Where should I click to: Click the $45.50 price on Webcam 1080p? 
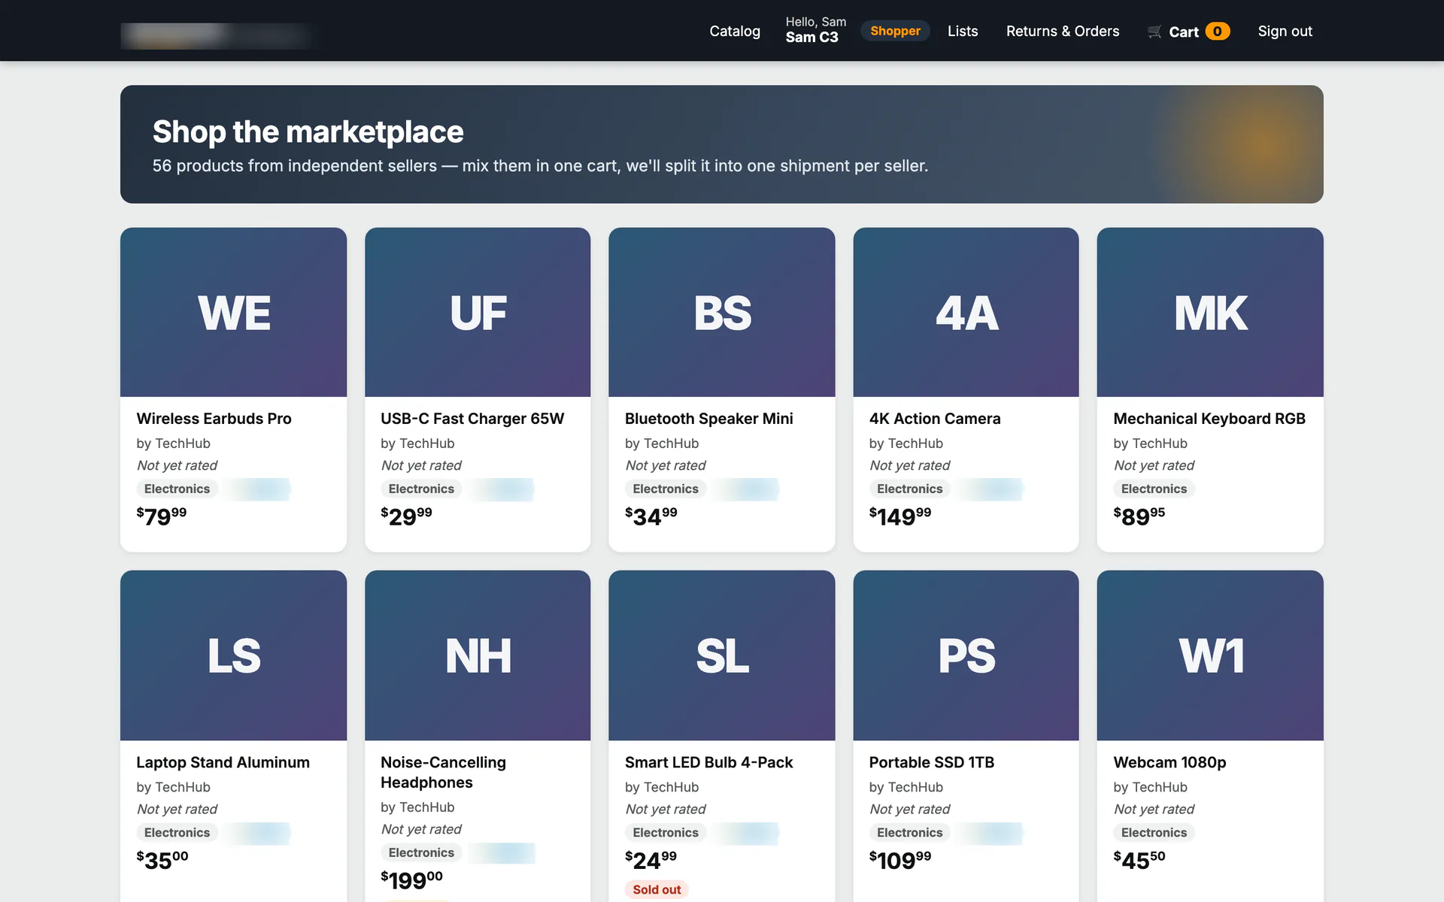[1139, 859]
